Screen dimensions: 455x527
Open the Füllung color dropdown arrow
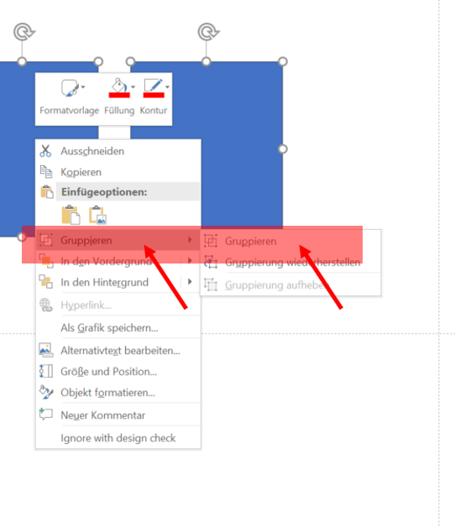pyautogui.click(x=133, y=87)
